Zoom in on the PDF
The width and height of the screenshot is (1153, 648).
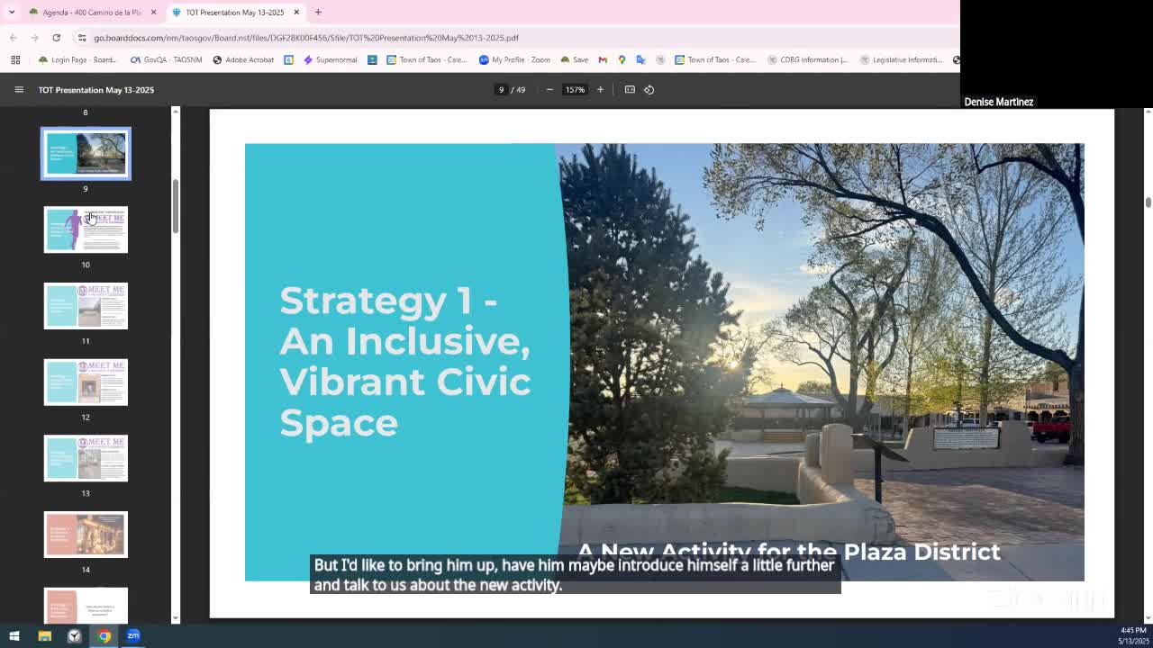[600, 89]
